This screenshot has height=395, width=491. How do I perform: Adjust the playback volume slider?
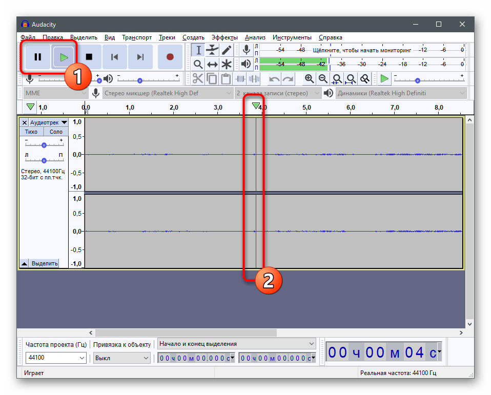140,81
